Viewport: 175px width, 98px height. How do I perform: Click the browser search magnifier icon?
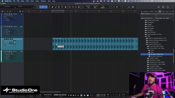pos(173,11)
